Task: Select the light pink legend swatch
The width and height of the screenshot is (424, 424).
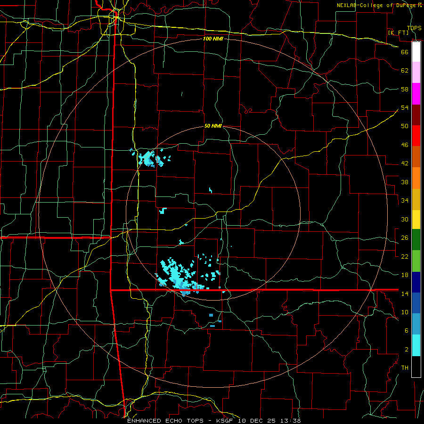Action: click(x=416, y=72)
